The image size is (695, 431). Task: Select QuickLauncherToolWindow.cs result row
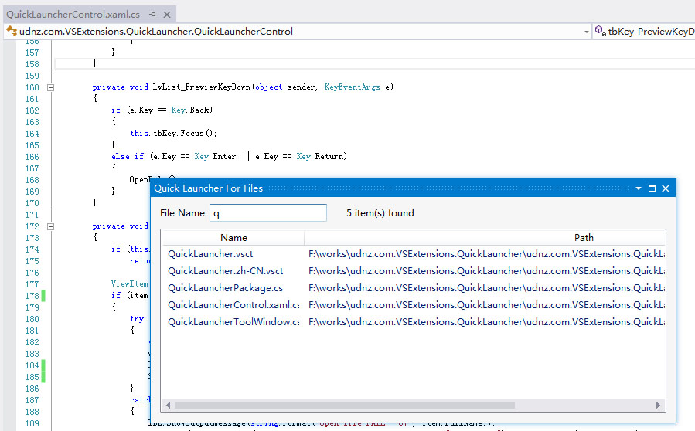[414, 322]
